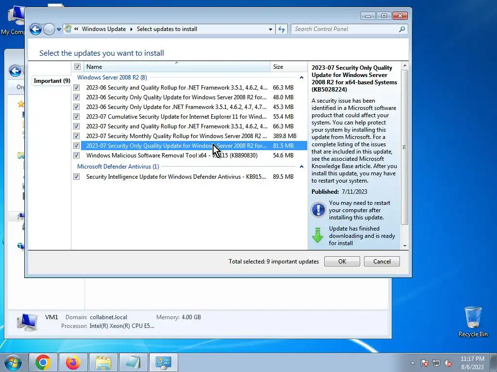This screenshot has height=372, width=497.
Task: Click network status tray icon
Action: click(x=436, y=363)
